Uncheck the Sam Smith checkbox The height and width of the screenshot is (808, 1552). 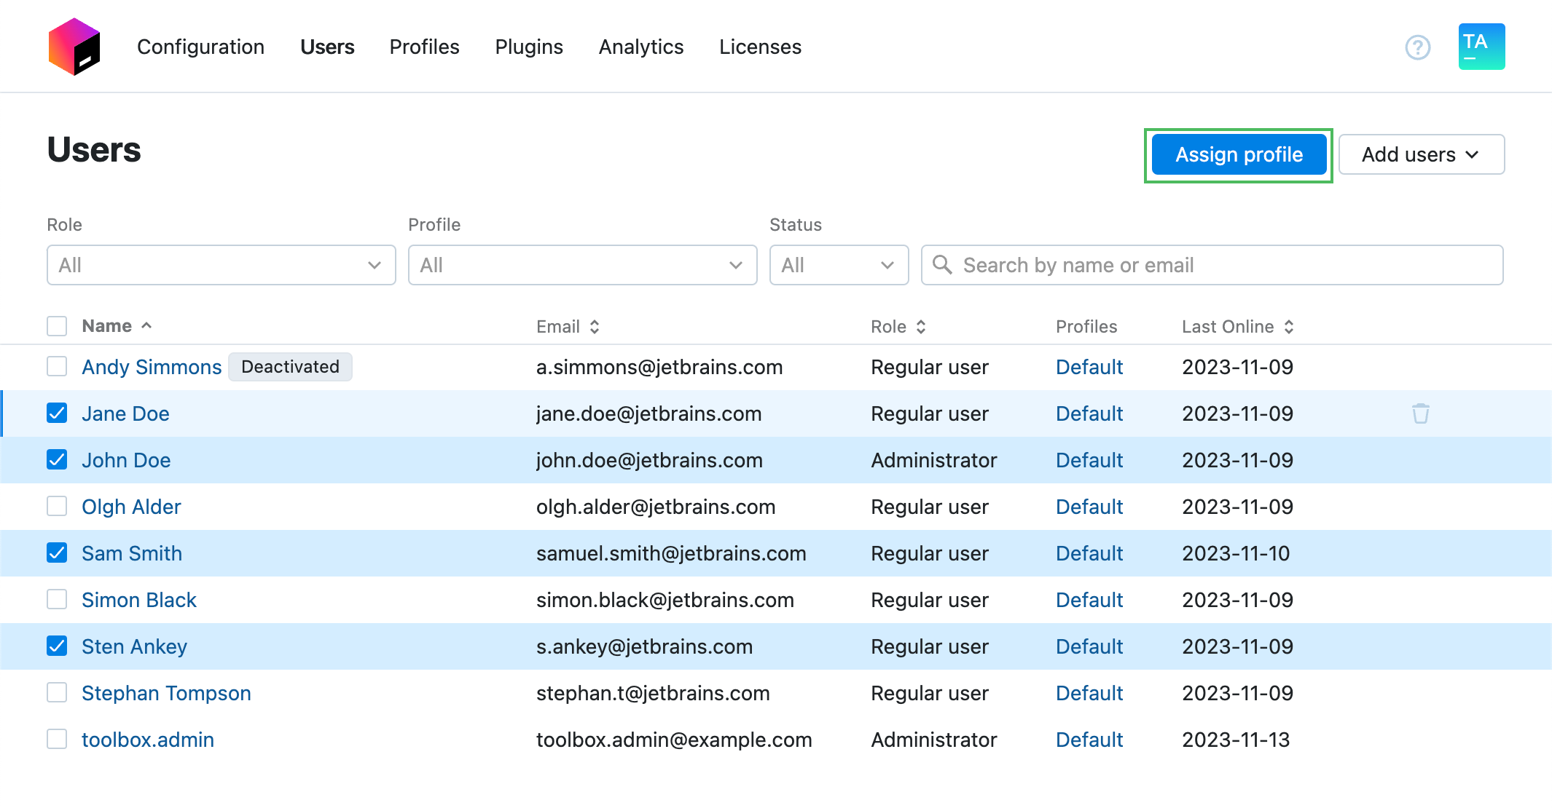click(x=57, y=553)
